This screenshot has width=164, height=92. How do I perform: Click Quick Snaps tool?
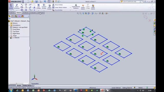point(88,6)
